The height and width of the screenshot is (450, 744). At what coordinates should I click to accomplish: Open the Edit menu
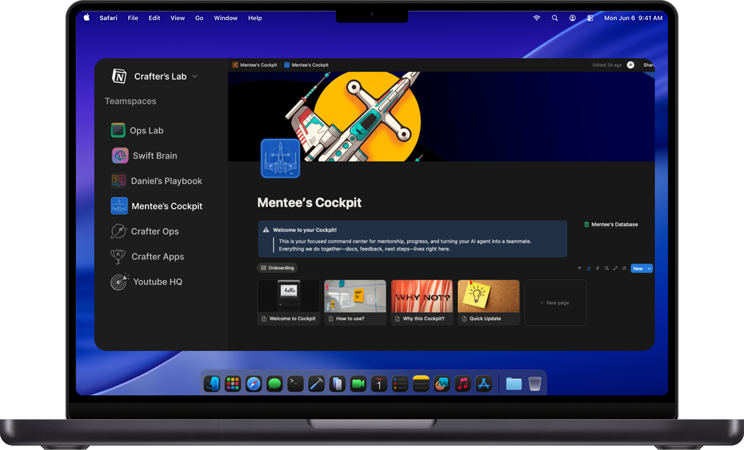click(x=154, y=18)
